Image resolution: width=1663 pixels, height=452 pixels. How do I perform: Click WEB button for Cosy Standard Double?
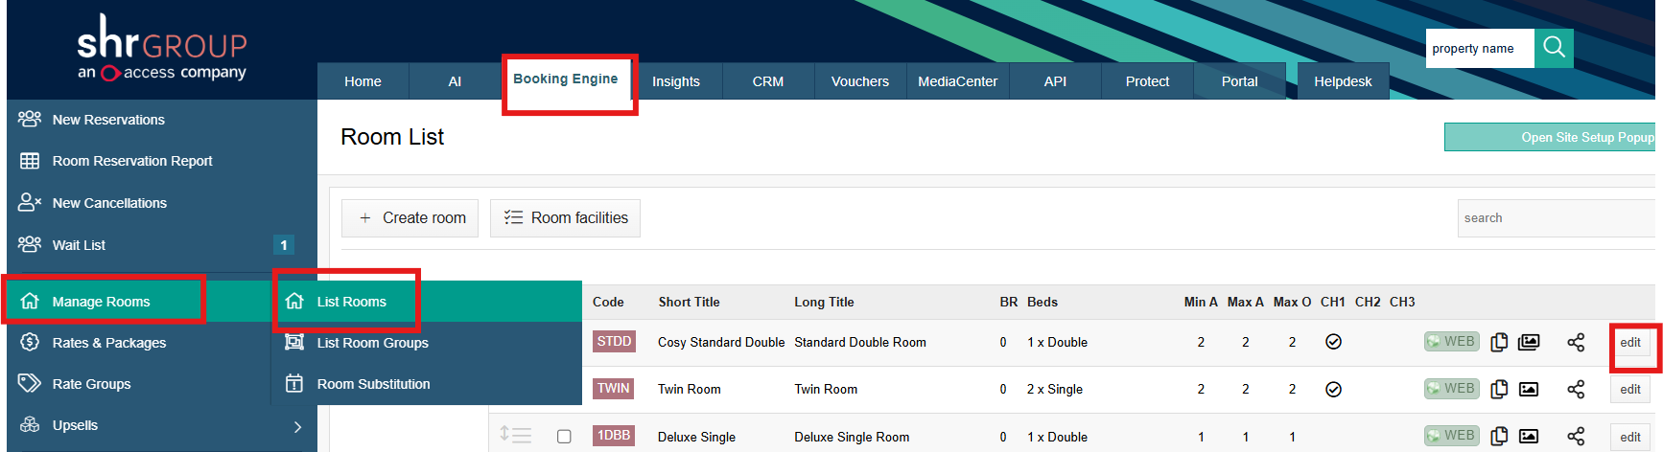(1452, 342)
